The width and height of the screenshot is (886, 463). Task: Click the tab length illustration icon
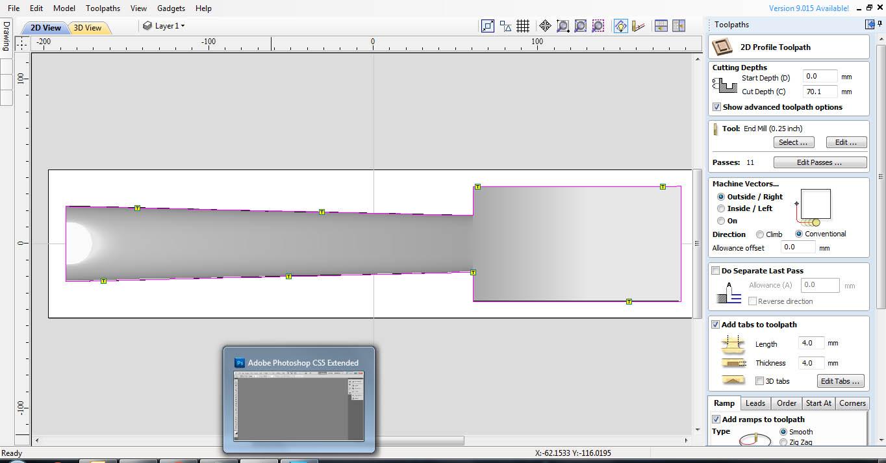[733, 344]
